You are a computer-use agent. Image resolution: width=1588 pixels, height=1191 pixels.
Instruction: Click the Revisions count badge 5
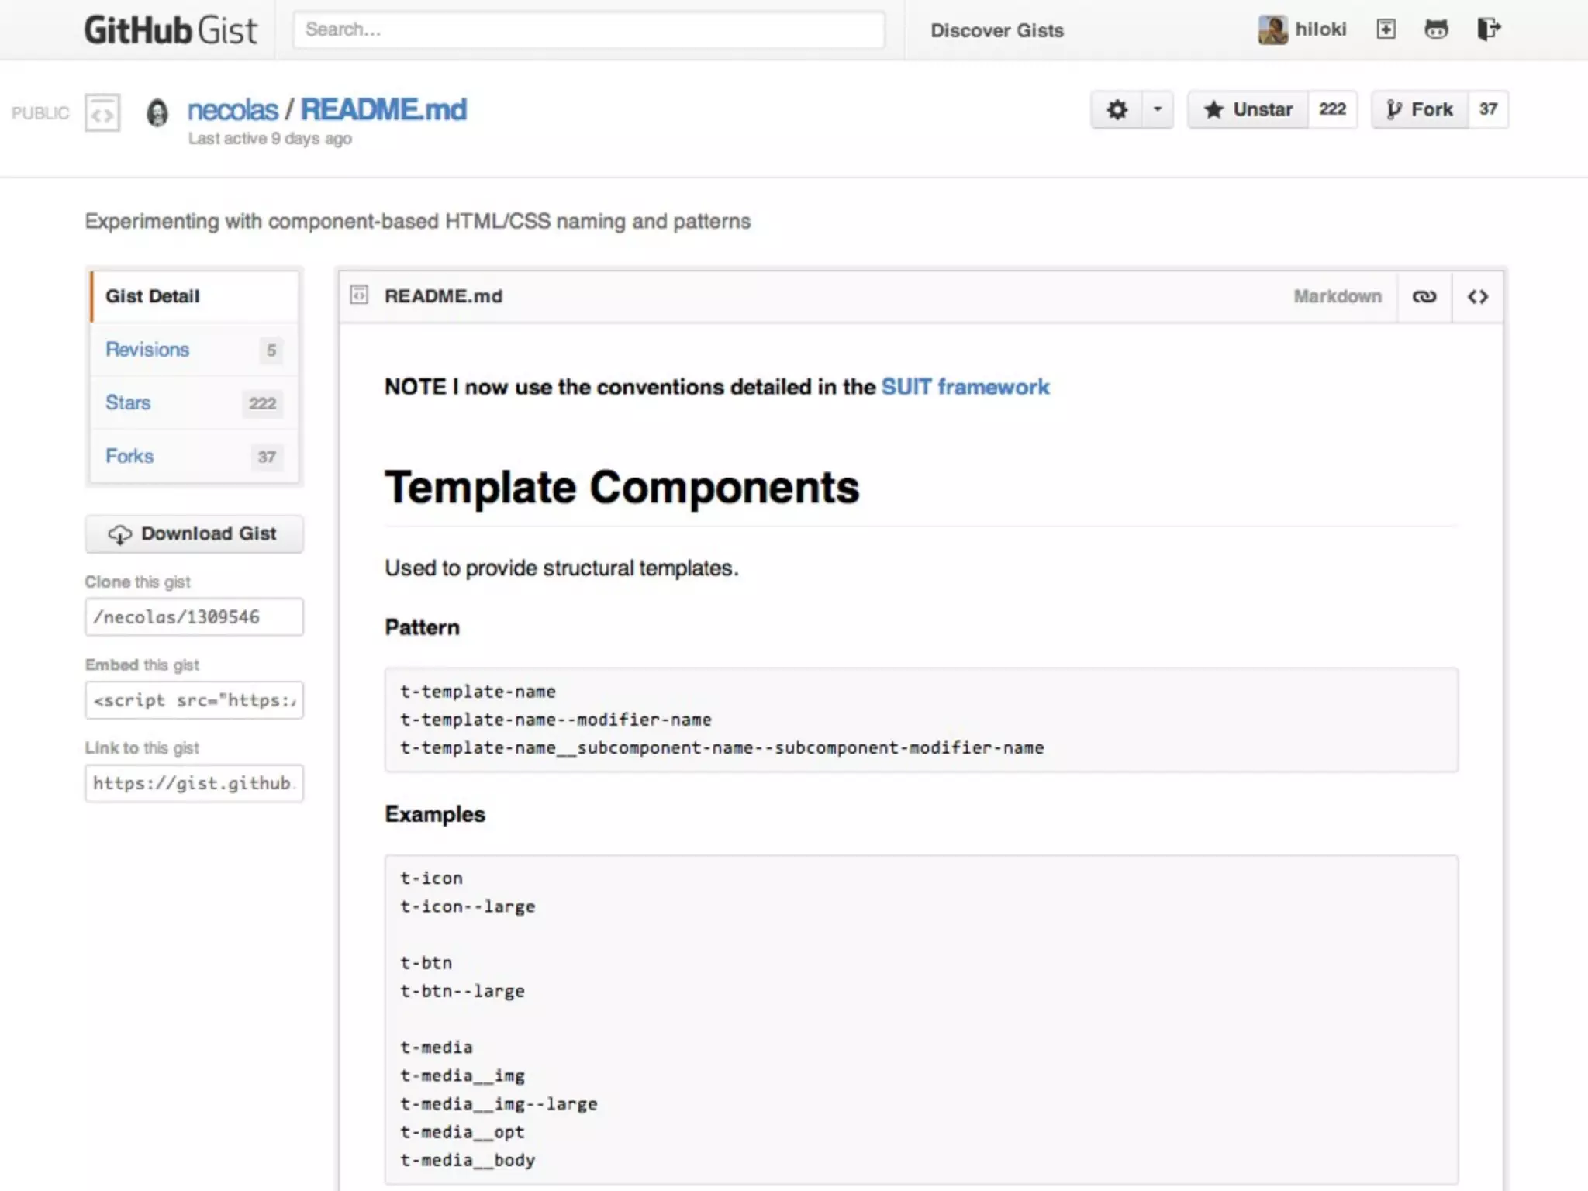[271, 350]
